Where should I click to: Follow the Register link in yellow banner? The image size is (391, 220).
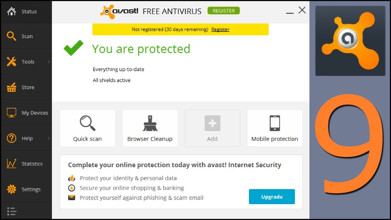(220, 30)
